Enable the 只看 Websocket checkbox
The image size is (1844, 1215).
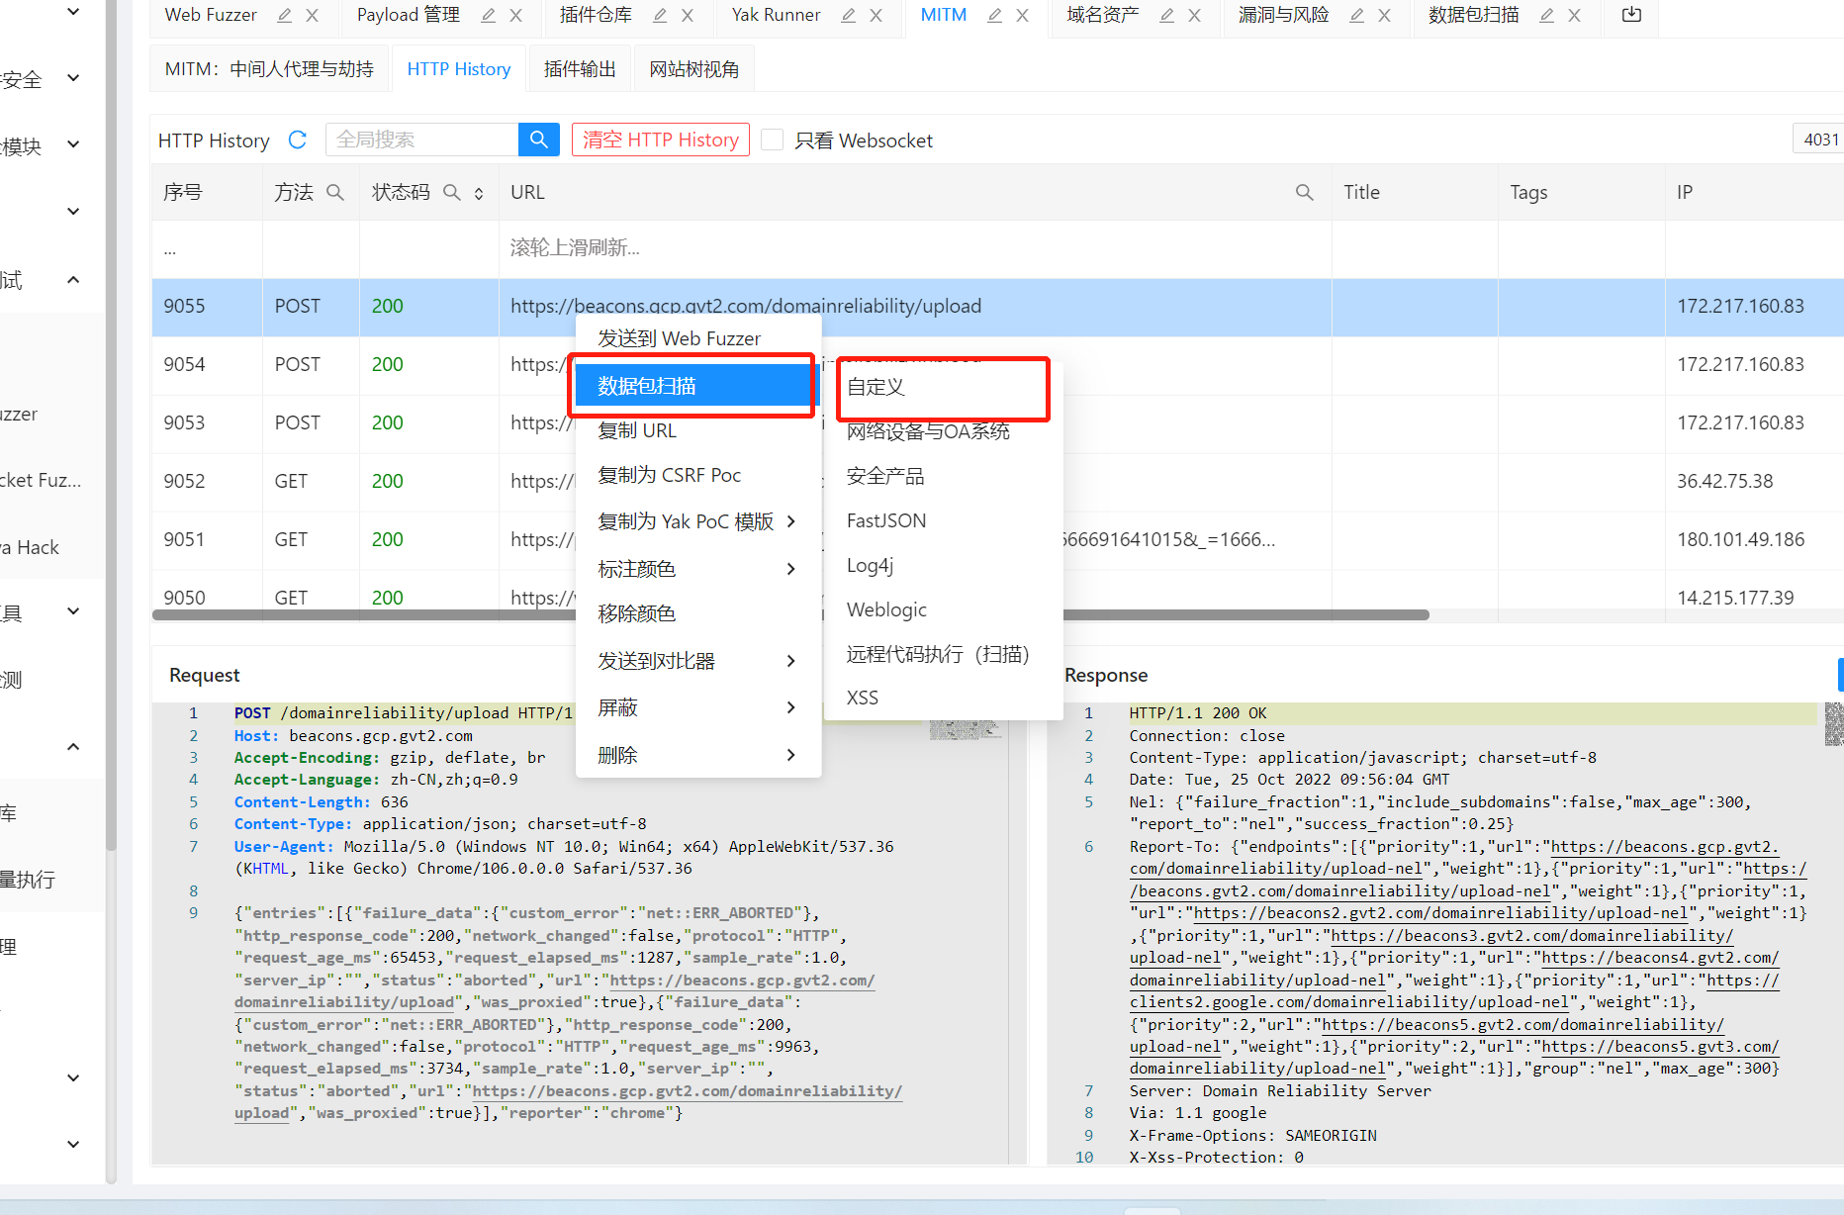(773, 140)
